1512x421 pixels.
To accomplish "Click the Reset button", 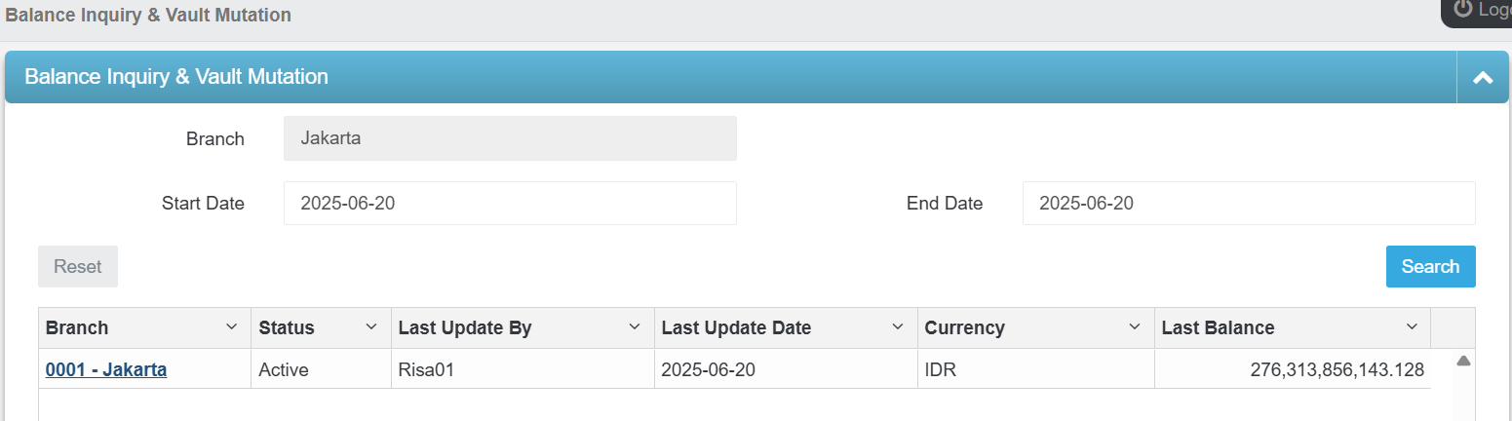I will (x=78, y=267).
